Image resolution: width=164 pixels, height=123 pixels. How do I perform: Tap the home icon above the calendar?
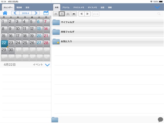[5, 13]
